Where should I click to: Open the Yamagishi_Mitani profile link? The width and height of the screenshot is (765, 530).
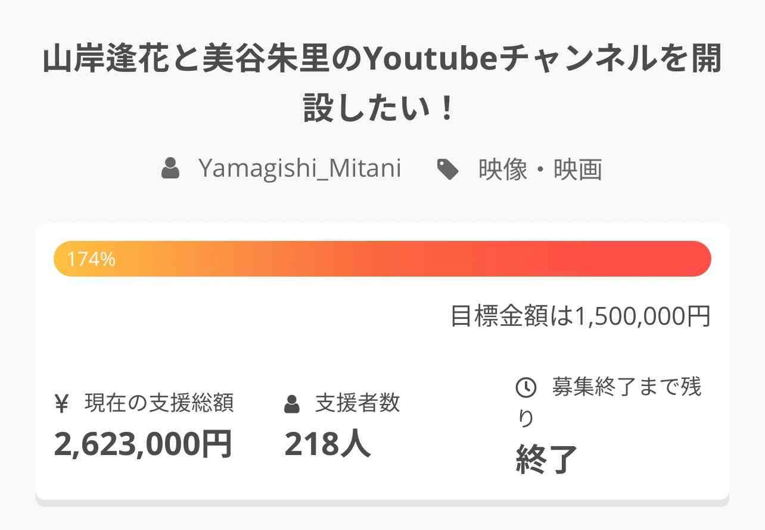coord(300,169)
